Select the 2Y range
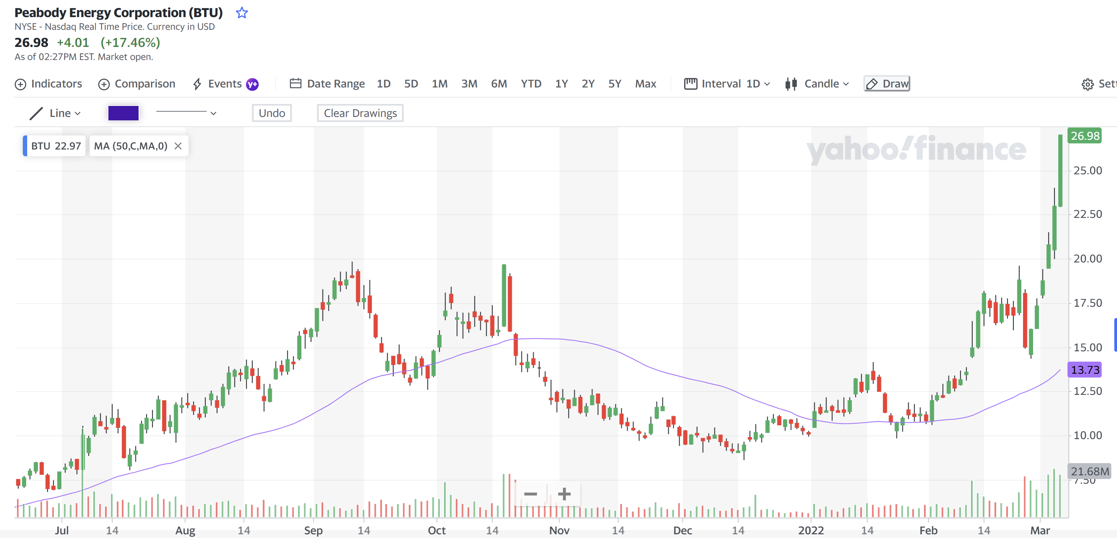 [x=588, y=83]
